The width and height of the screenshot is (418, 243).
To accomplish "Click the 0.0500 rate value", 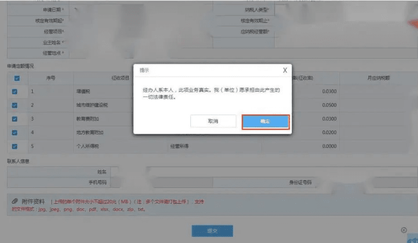I will pos(329,105).
